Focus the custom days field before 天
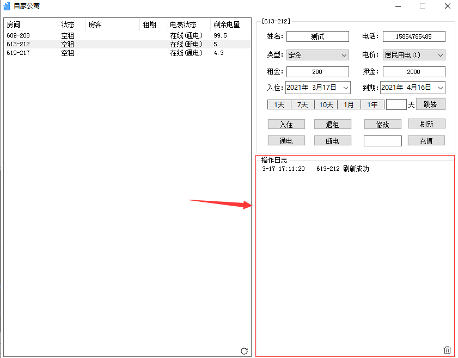Screen dimensions: 458x358 point(396,104)
